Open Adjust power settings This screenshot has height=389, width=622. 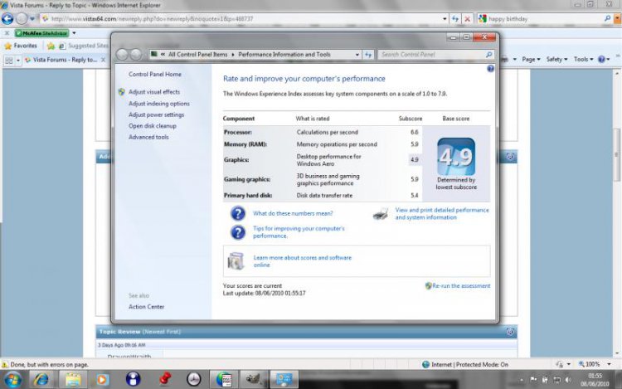tap(156, 114)
